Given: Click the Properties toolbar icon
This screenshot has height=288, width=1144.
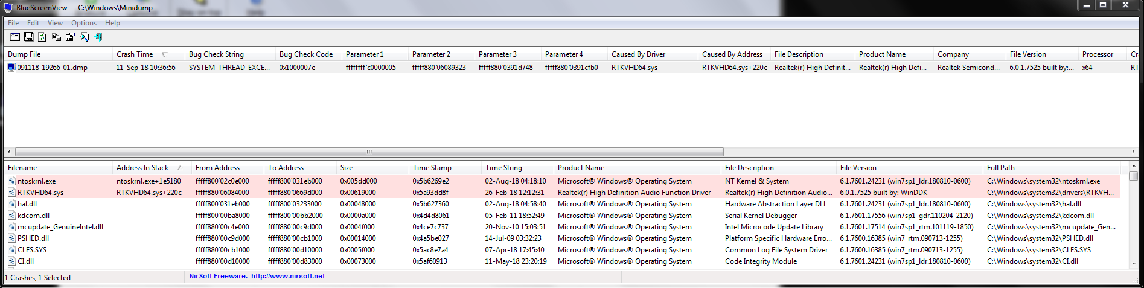Looking at the screenshot, I should (70, 37).
